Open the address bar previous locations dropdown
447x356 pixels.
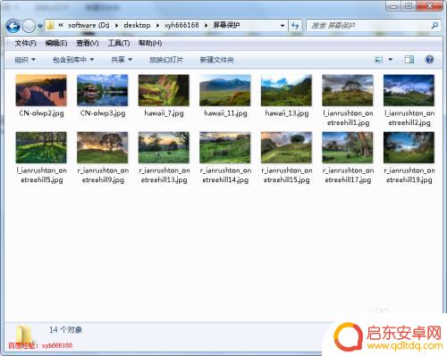[x=283, y=26]
